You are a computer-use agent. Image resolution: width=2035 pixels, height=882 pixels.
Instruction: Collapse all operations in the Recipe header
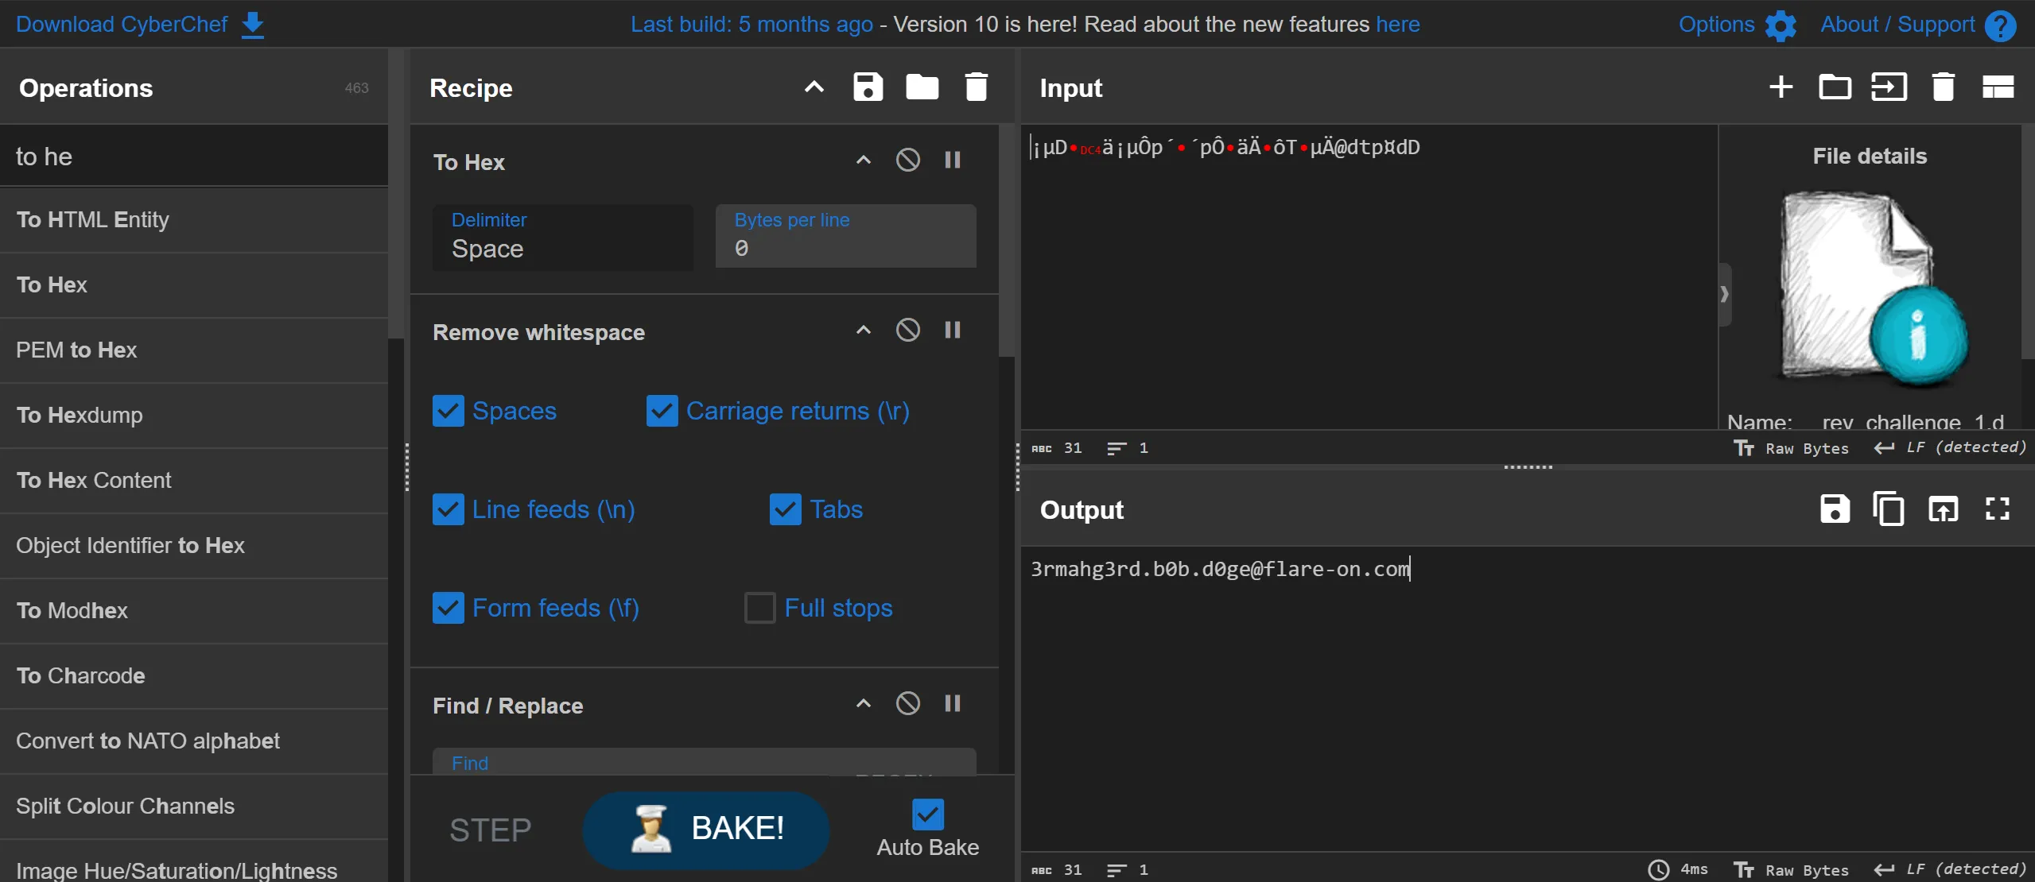point(814,87)
